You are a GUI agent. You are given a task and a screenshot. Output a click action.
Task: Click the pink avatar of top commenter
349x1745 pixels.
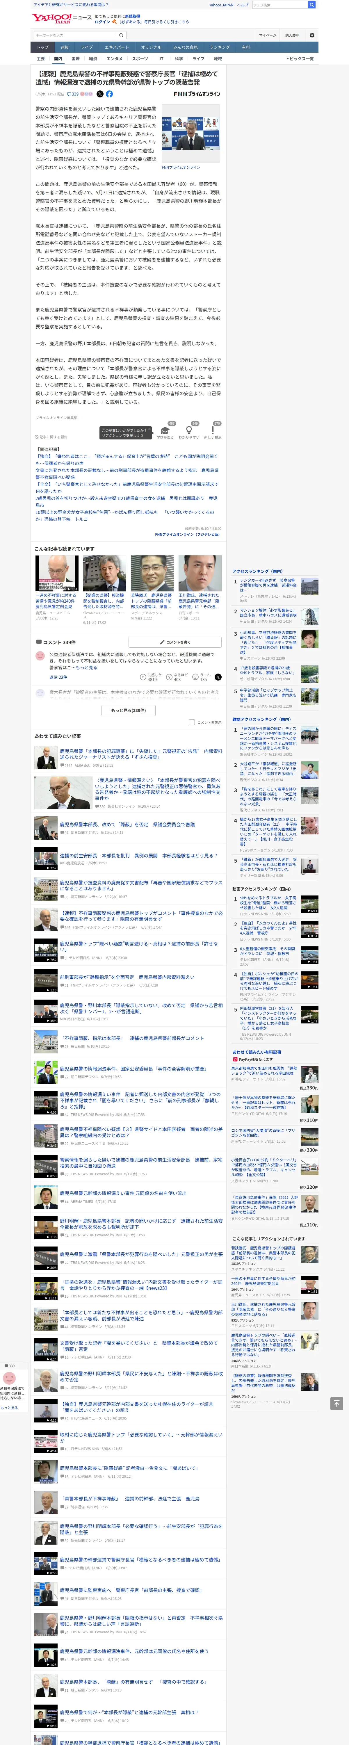[40, 656]
